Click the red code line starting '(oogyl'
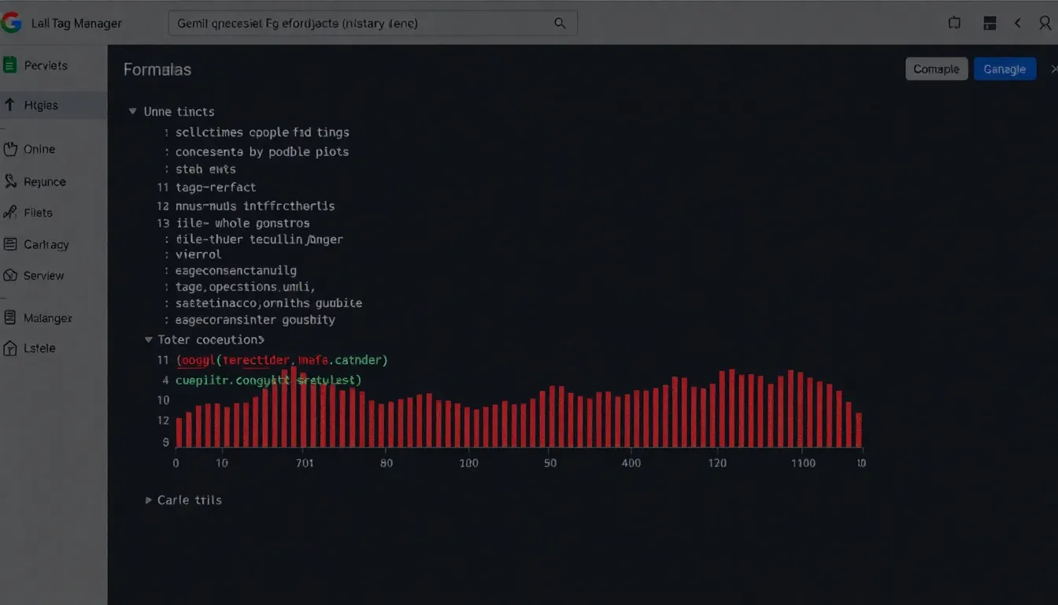 (282, 360)
